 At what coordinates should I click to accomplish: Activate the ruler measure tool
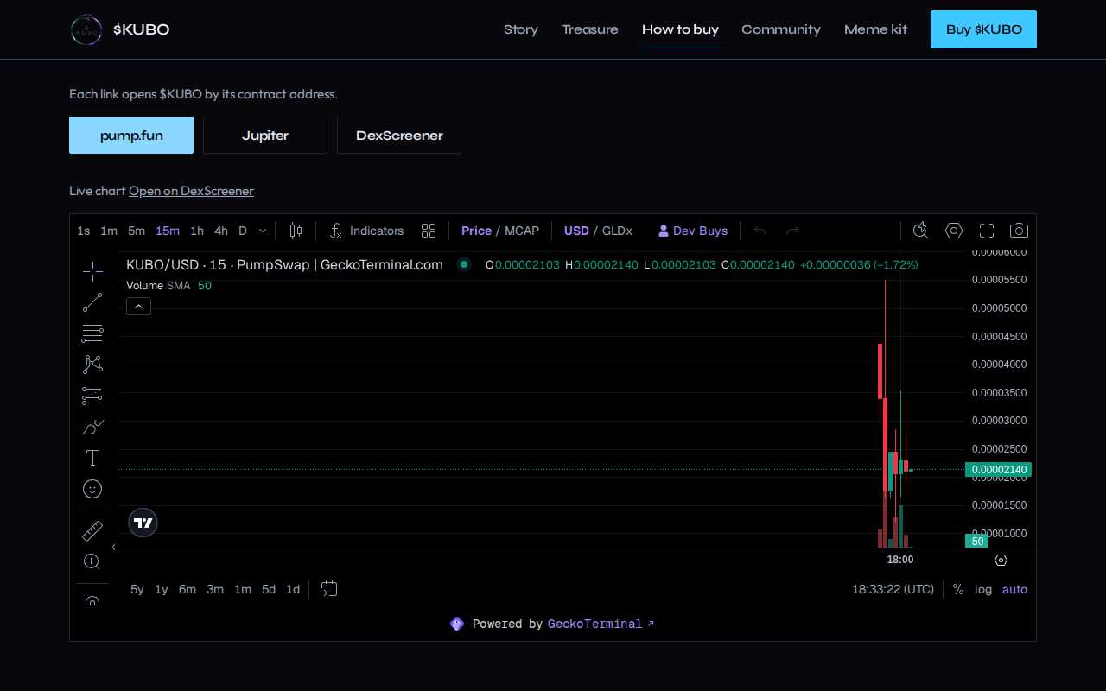tap(92, 530)
